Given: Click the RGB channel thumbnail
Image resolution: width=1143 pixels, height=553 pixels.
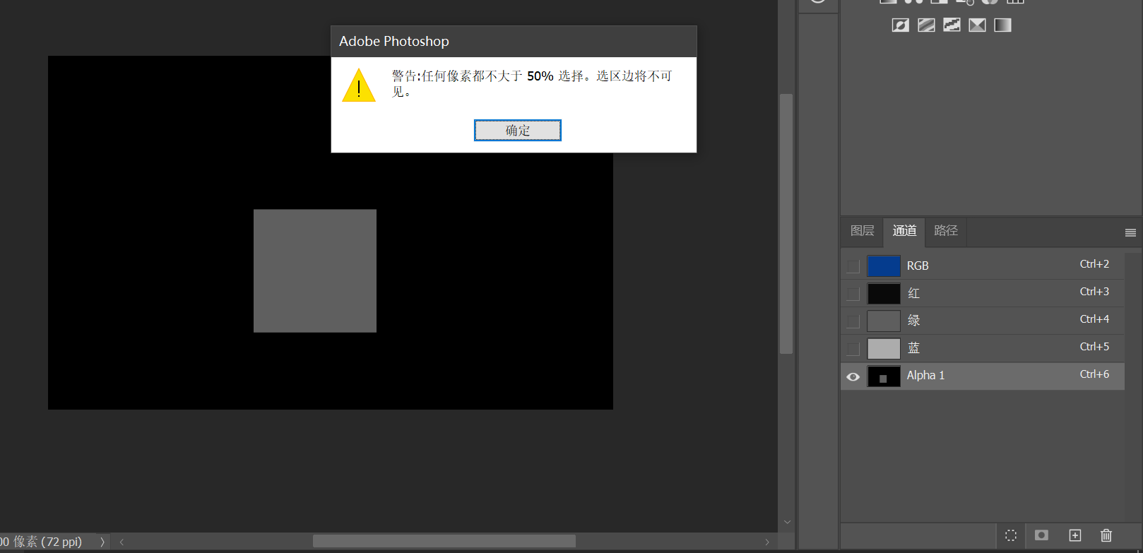Looking at the screenshot, I should pyautogui.click(x=884, y=266).
